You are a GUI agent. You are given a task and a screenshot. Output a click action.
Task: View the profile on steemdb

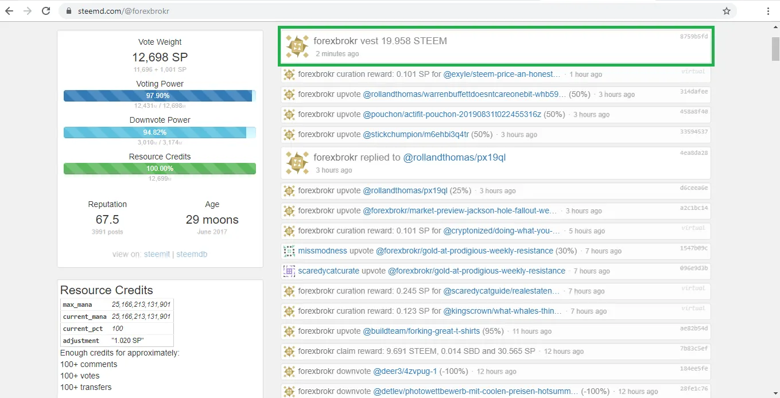192,254
